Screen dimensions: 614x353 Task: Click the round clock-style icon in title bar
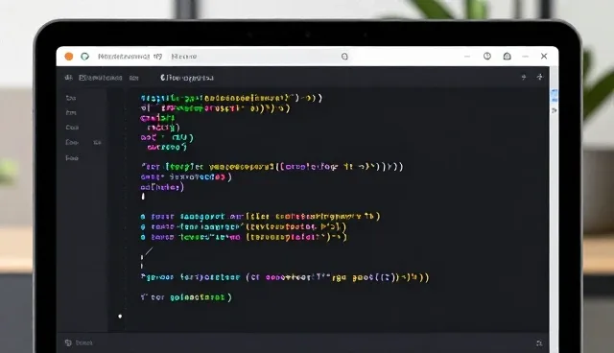pos(487,56)
